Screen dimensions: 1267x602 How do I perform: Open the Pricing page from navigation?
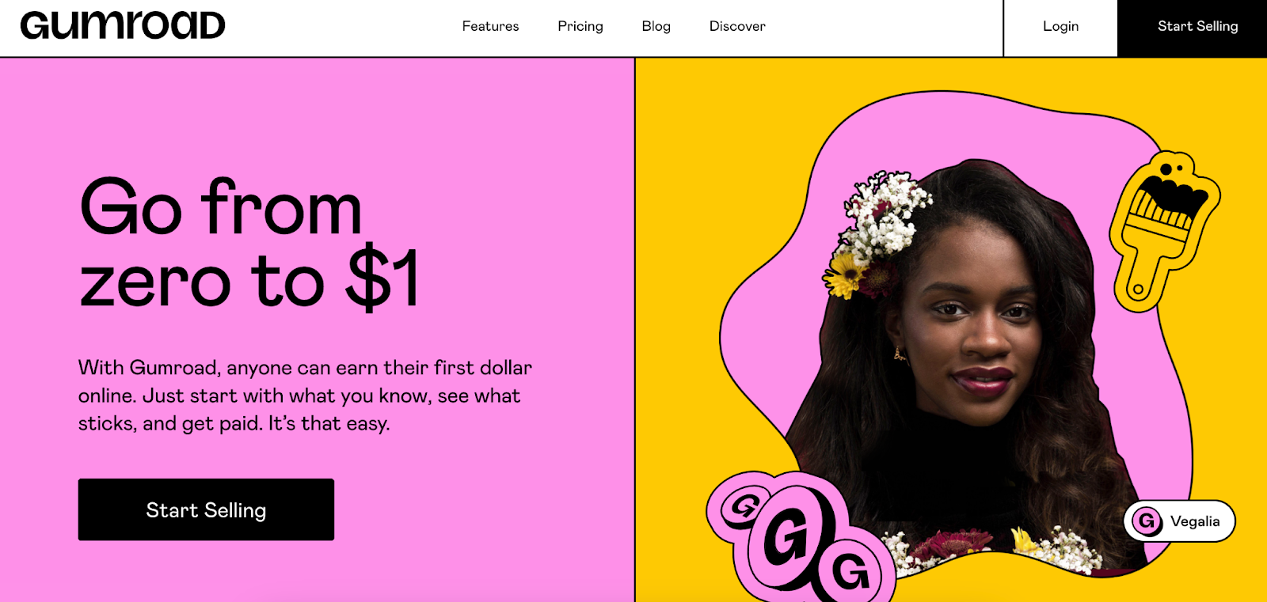[580, 26]
